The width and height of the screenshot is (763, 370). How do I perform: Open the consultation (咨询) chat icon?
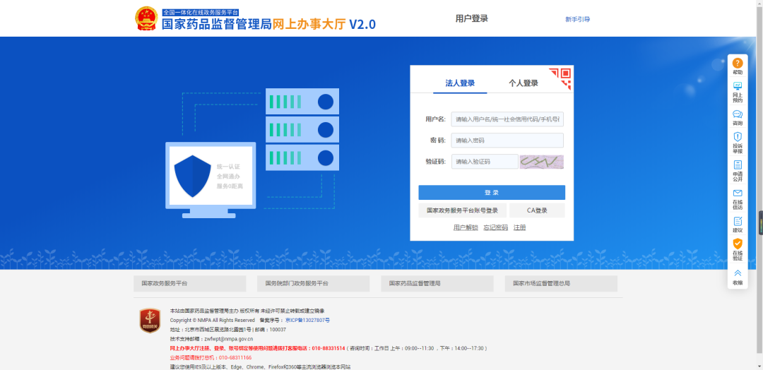pyautogui.click(x=738, y=114)
